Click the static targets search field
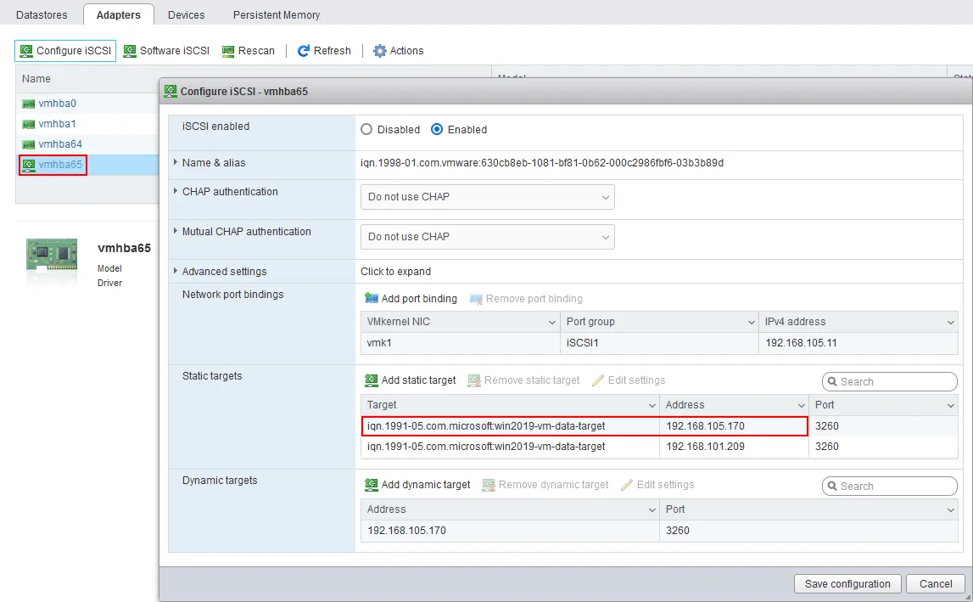 (889, 381)
